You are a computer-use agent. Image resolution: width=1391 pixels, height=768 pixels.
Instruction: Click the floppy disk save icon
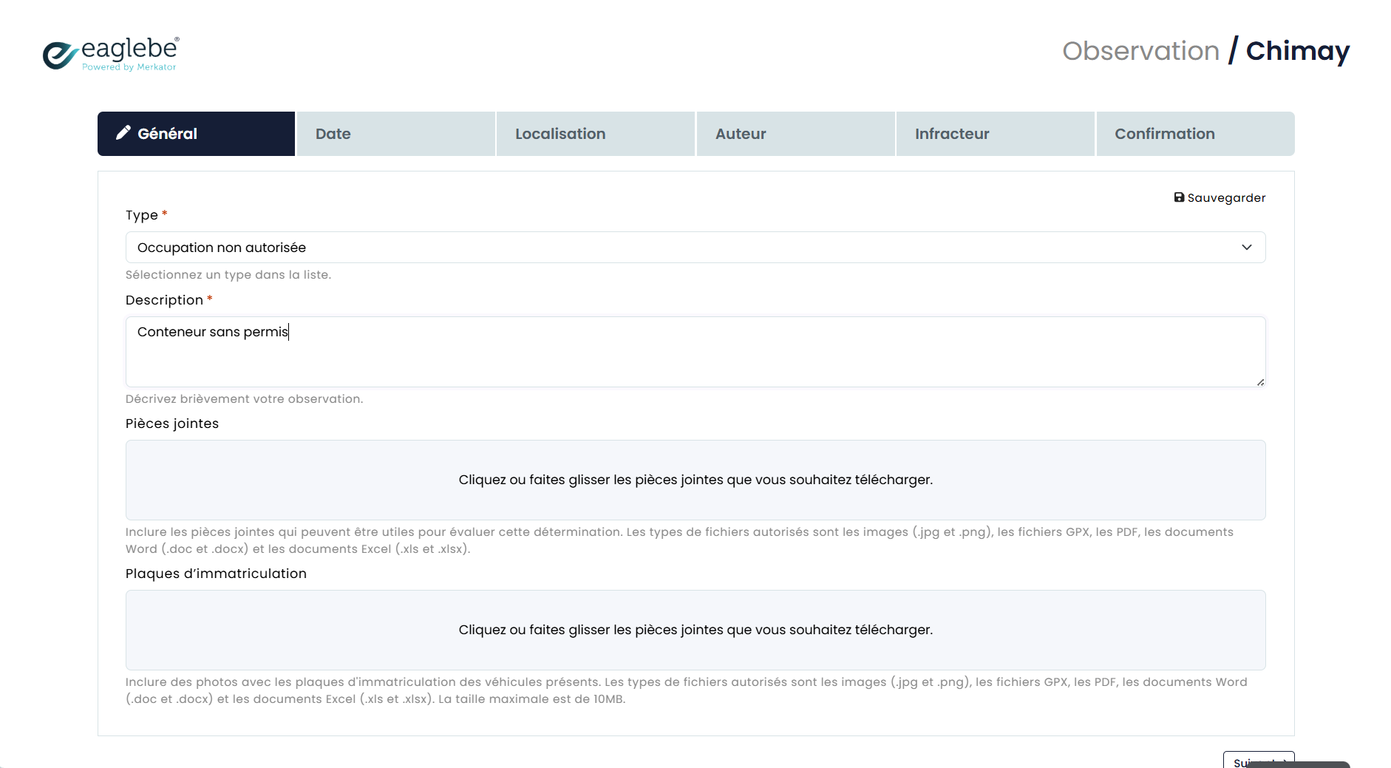click(1179, 197)
